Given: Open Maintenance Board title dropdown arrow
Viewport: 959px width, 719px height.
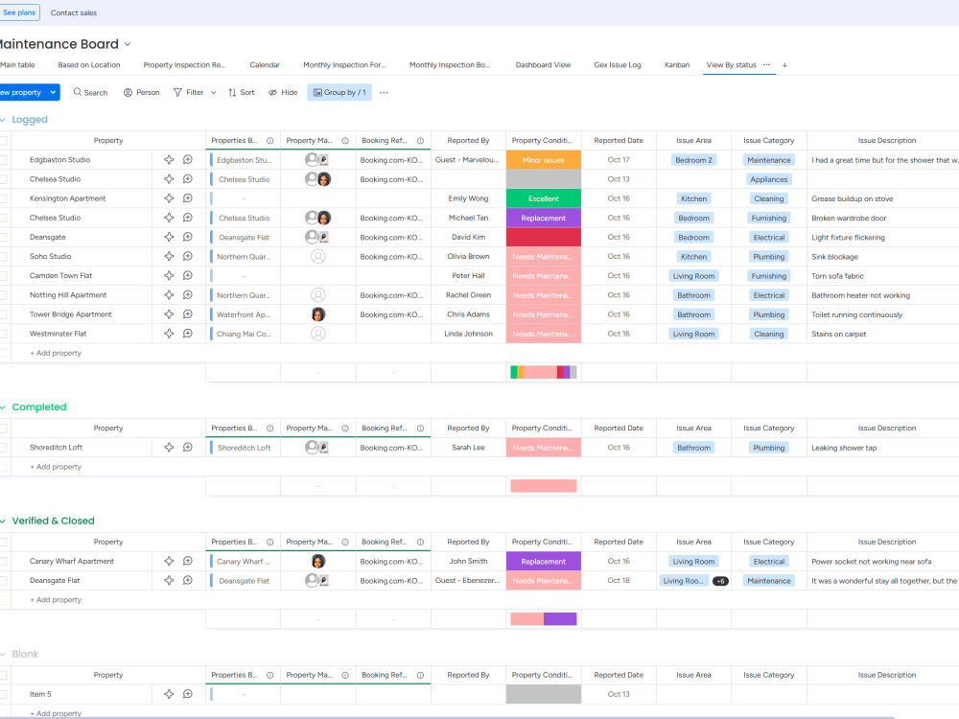Looking at the screenshot, I should (128, 44).
